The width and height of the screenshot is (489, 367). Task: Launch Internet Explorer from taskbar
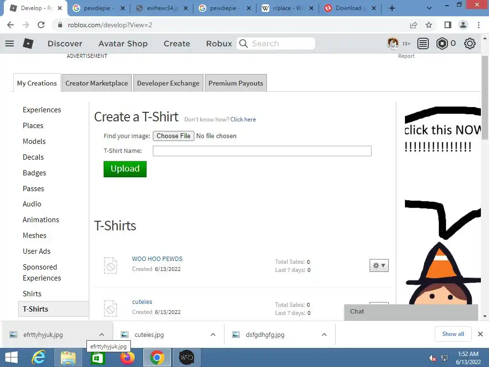(39, 357)
